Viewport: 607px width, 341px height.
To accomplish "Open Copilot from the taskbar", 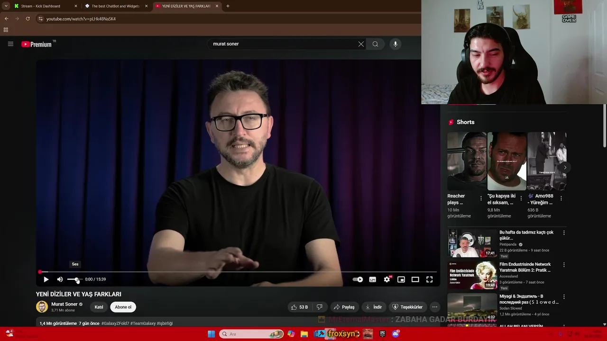I will pyautogui.click(x=291, y=334).
